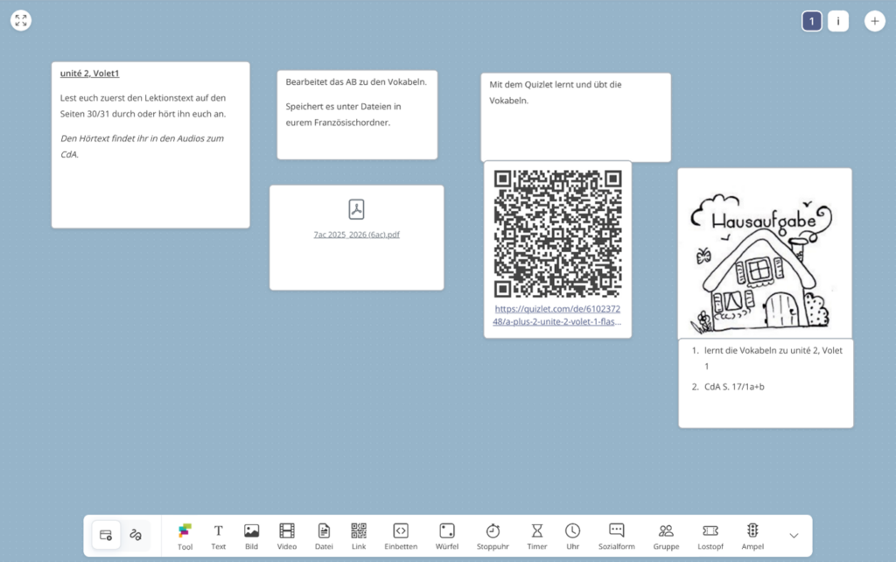Switch to the board view mode toggle

[106, 535]
